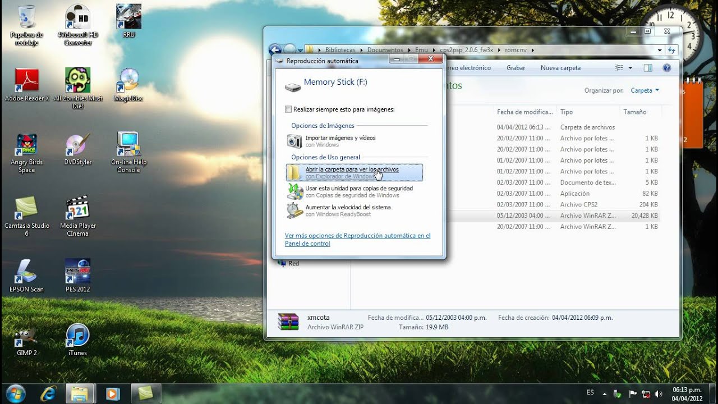Screen dimensions: 718x404
Task: Open GIMP 2 desktop shortcut
Action: (x=26, y=339)
